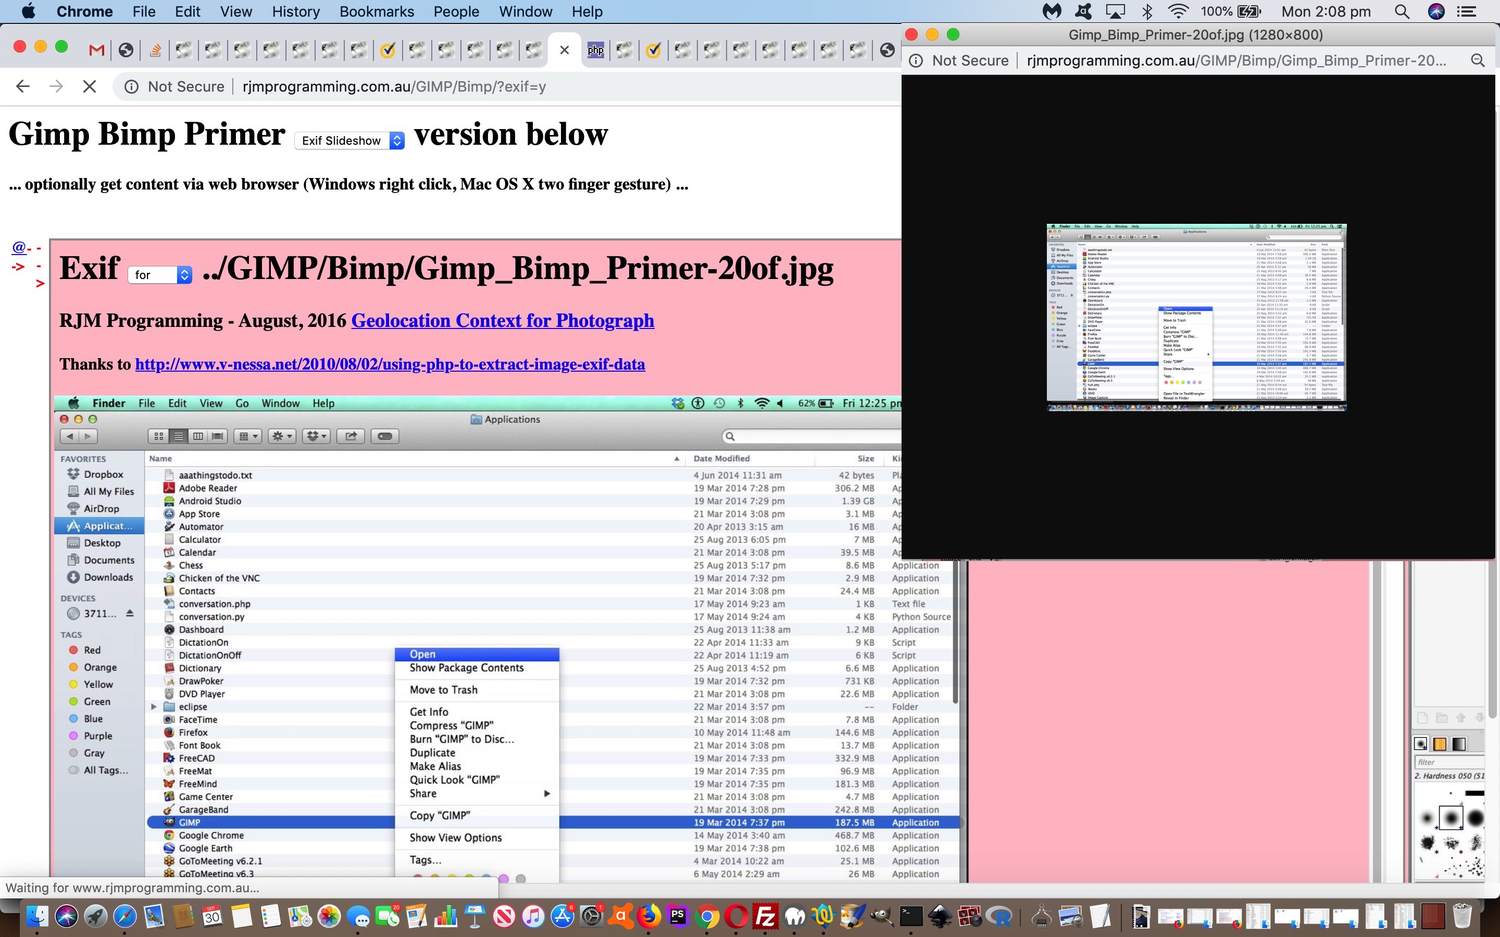Launch Firefox from the Dock
The width and height of the screenshot is (1500, 937).
pyautogui.click(x=649, y=915)
